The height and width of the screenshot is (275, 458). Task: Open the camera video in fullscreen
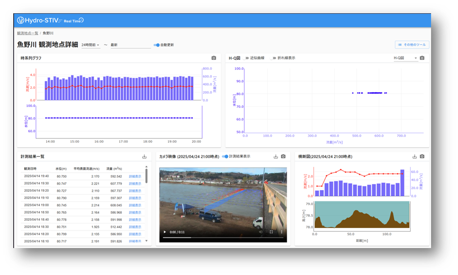[x=271, y=232]
